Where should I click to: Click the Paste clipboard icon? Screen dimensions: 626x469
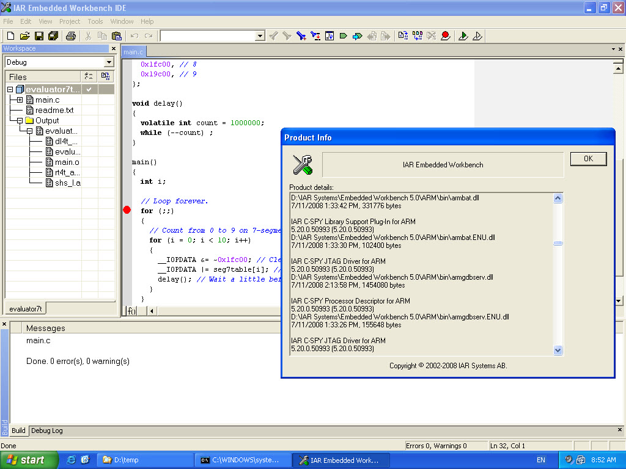(x=117, y=36)
